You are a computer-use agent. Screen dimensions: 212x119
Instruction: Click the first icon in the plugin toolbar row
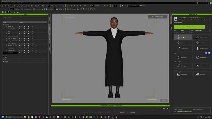3,12
